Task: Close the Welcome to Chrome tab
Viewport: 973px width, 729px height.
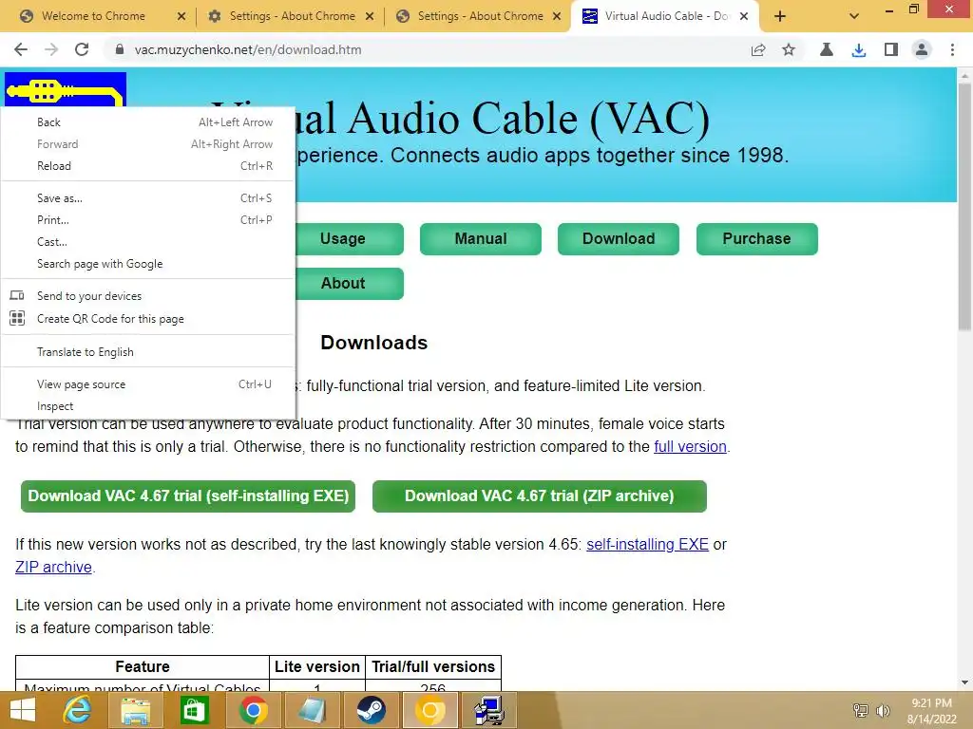Action: coord(181,16)
